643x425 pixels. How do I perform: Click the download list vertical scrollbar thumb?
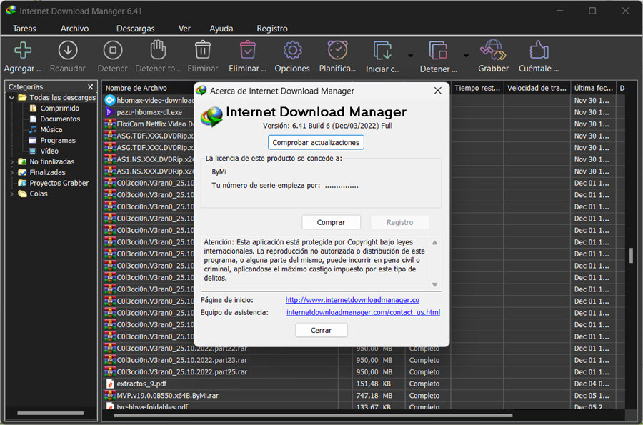pyautogui.click(x=631, y=255)
